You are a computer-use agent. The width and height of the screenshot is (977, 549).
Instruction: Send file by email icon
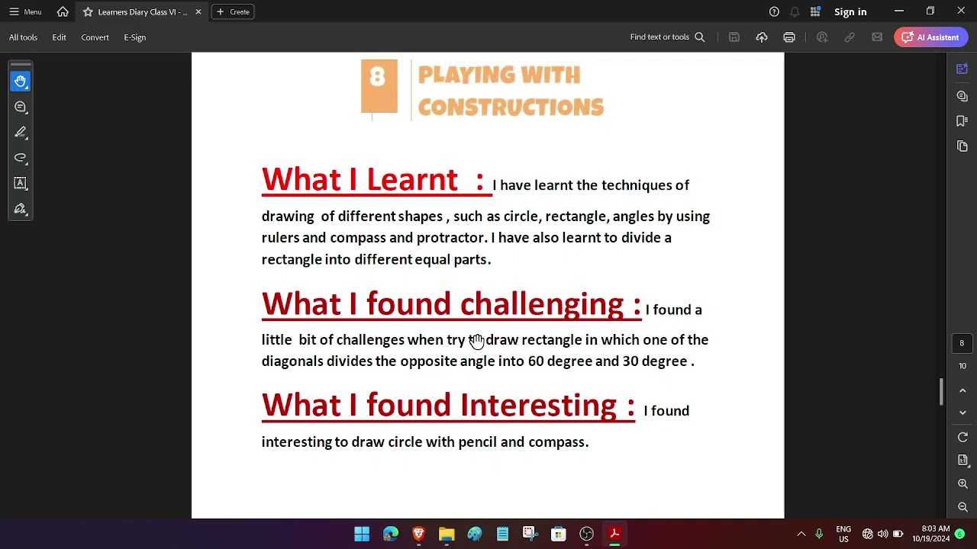pyautogui.click(x=877, y=37)
